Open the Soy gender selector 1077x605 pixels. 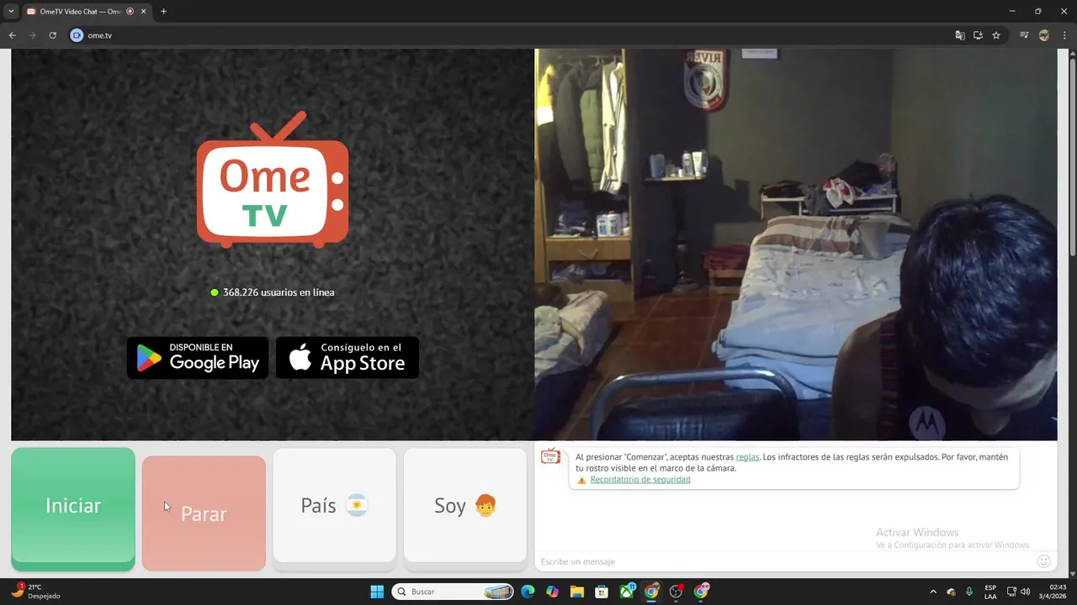pyautogui.click(x=465, y=505)
